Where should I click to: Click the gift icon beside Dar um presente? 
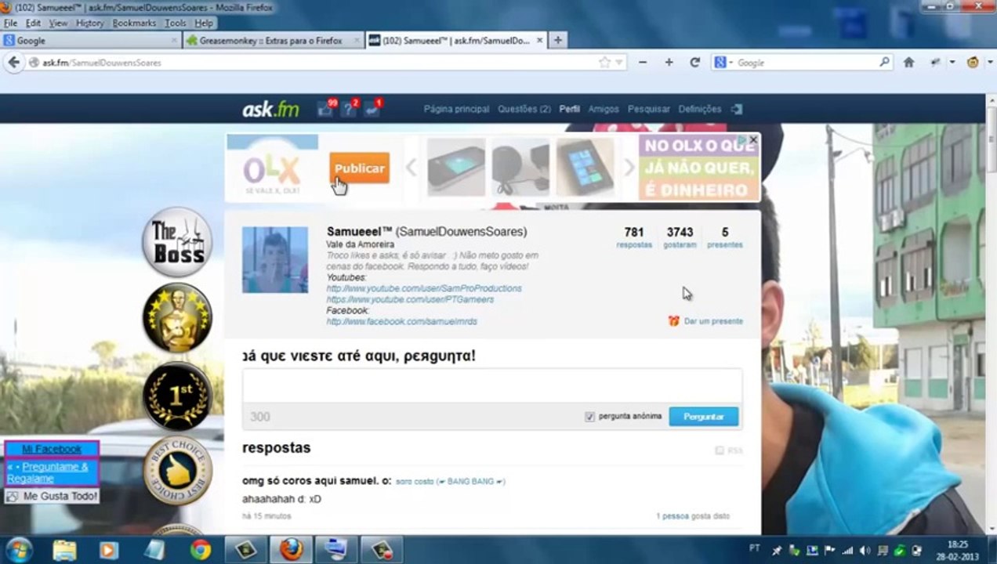click(673, 321)
